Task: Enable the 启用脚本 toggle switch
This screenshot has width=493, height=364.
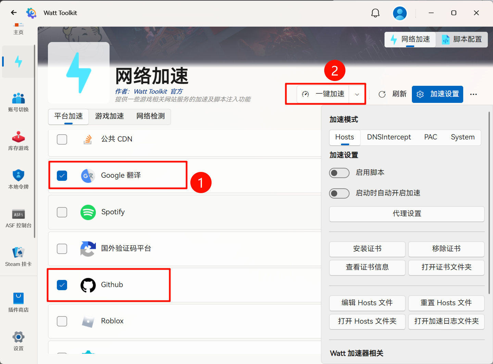Action: tap(339, 173)
